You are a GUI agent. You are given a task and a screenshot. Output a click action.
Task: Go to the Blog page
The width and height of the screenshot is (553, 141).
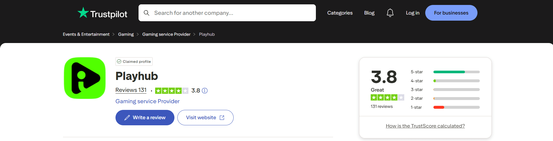click(x=369, y=13)
